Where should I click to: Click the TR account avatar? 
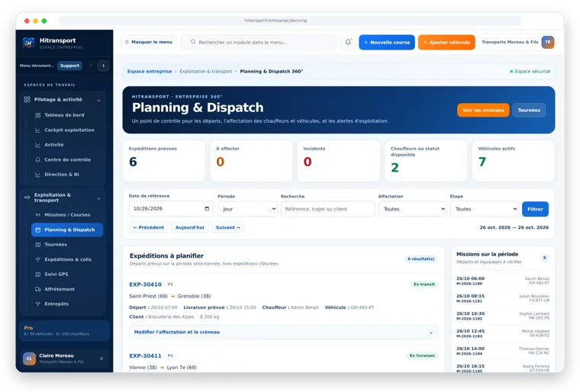(548, 42)
